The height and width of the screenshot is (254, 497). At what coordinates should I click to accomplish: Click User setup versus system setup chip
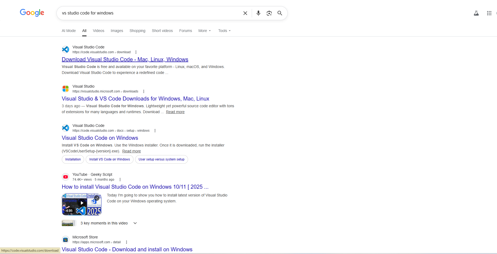point(161,159)
